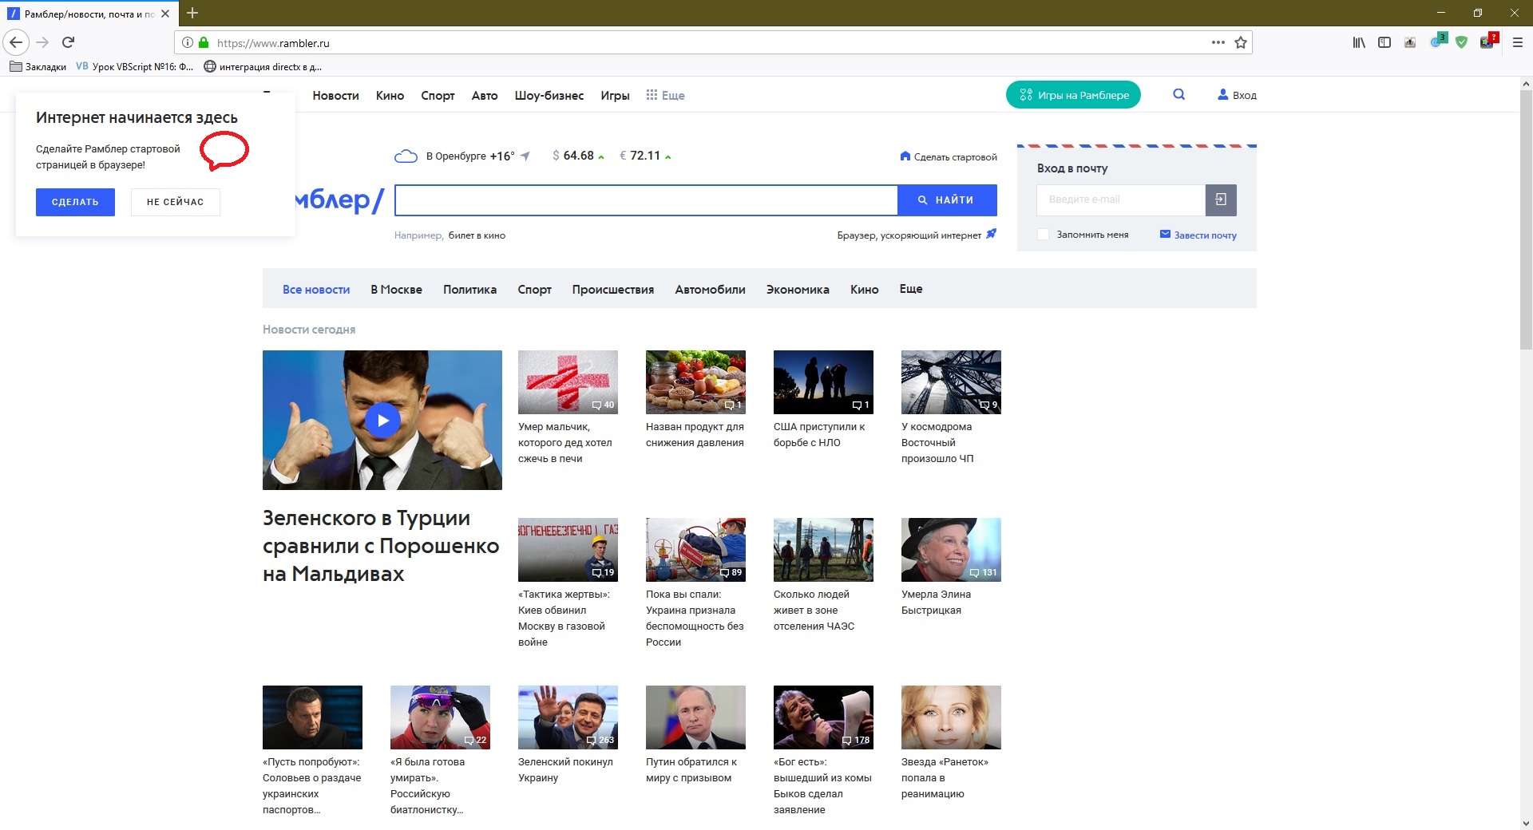Open the green shield adblock extension
This screenshot has width=1533, height=830.
(x=1461, y=42)
